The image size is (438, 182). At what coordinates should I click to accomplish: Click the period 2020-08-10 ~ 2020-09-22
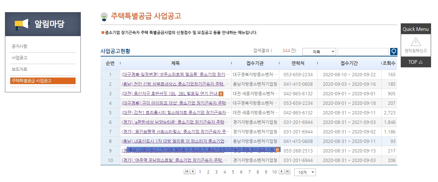pos(349,75)
